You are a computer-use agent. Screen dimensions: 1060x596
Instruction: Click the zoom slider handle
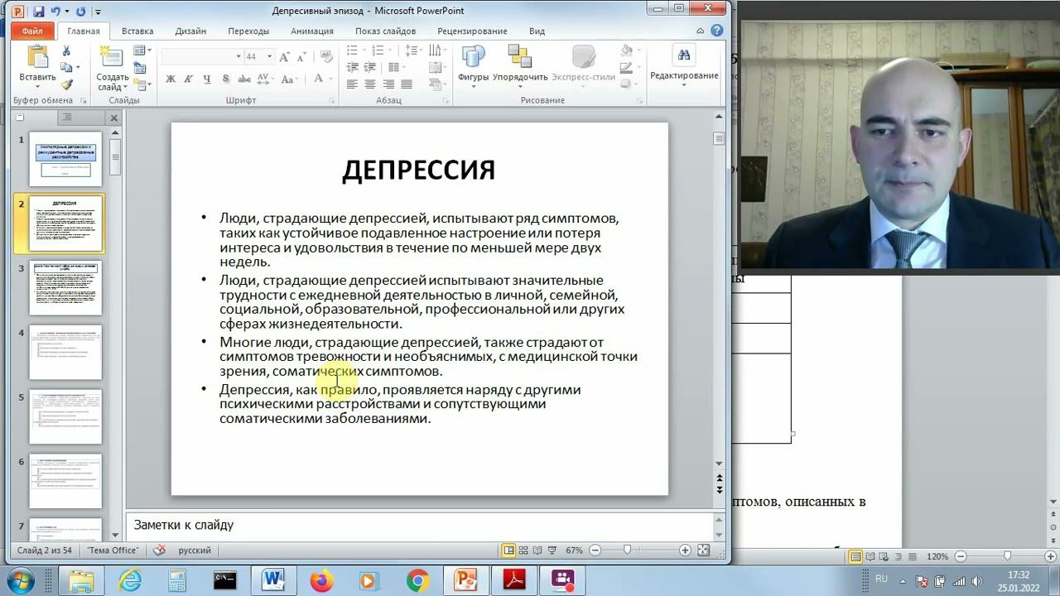627,550
